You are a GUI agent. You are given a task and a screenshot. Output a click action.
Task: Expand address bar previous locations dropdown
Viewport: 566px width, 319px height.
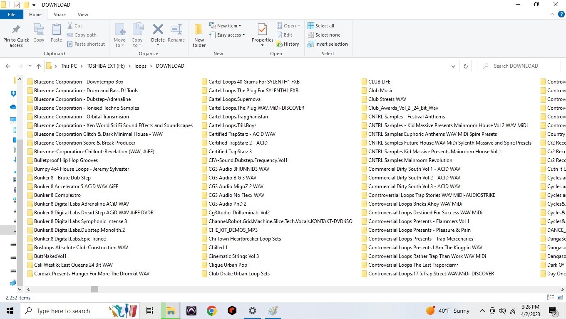453,66
